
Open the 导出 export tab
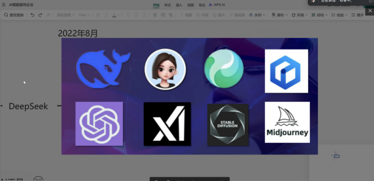[x=202, y=5]
